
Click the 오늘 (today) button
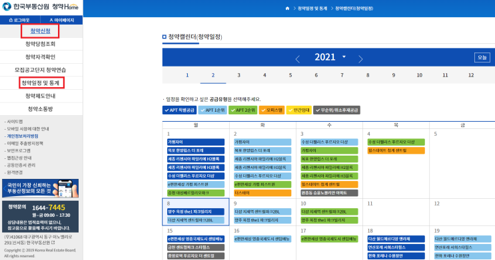click(482, 58)
